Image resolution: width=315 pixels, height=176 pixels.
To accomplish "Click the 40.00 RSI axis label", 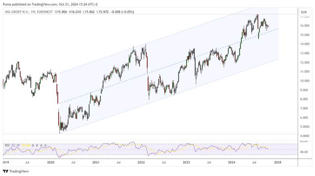I will (304, 152).
